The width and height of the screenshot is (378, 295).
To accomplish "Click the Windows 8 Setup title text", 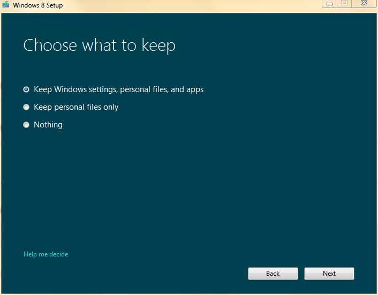I will point(38,5).
